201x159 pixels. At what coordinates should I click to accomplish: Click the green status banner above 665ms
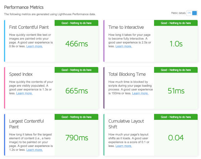[x=76, y=70]
